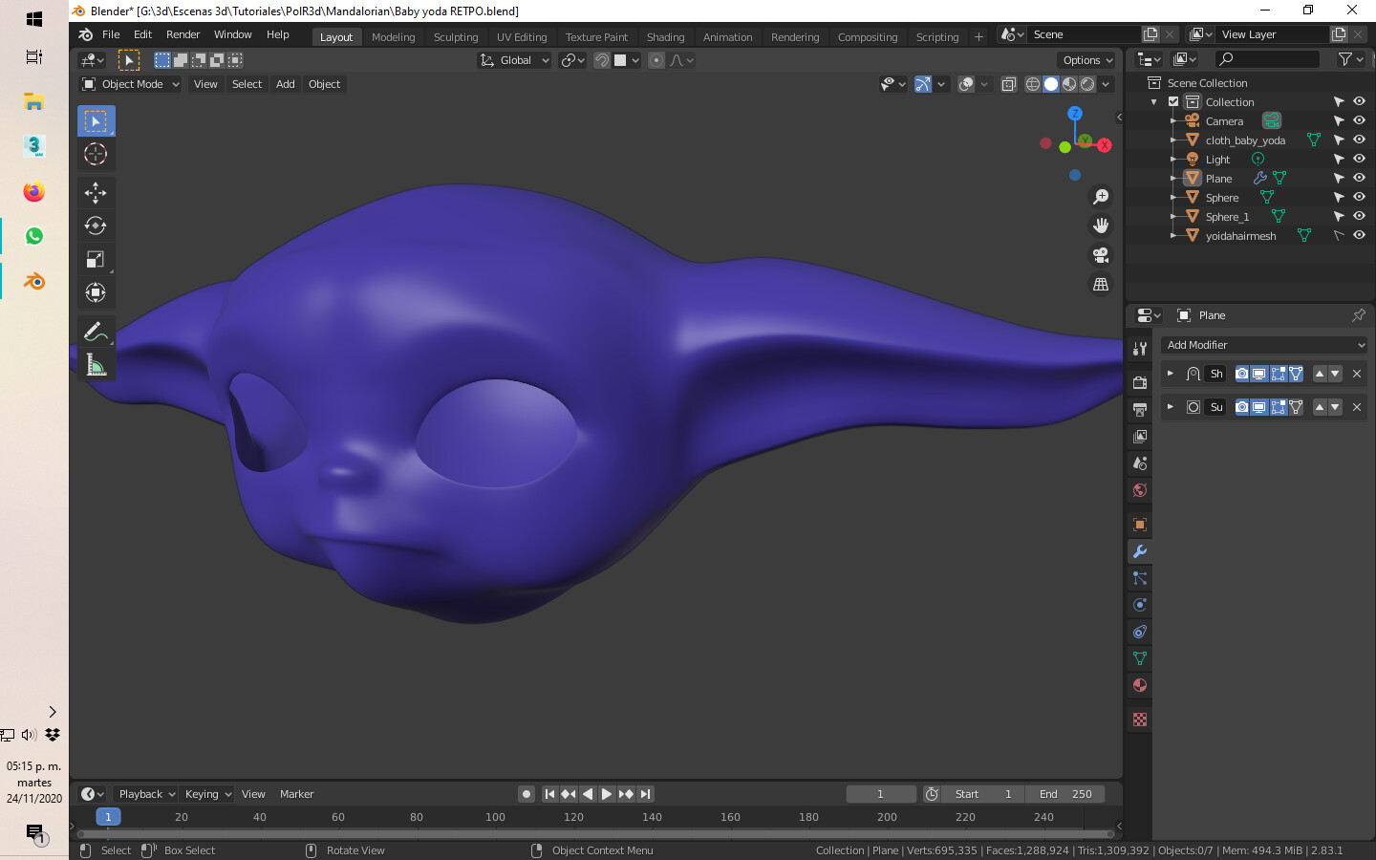Switch to the Sculpting workspace tab
This screenshot has width=1376, height=860.
point(455,37)
